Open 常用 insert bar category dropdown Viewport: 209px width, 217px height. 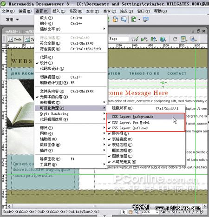(13, 20)
